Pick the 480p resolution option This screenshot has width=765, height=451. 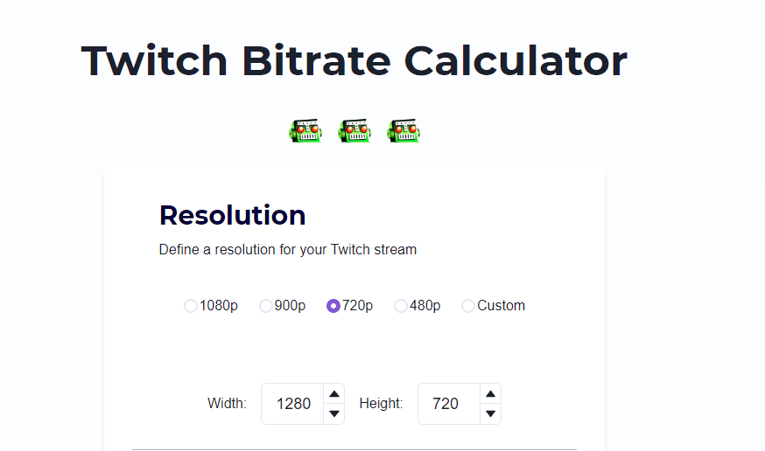[x=401, y=306]
